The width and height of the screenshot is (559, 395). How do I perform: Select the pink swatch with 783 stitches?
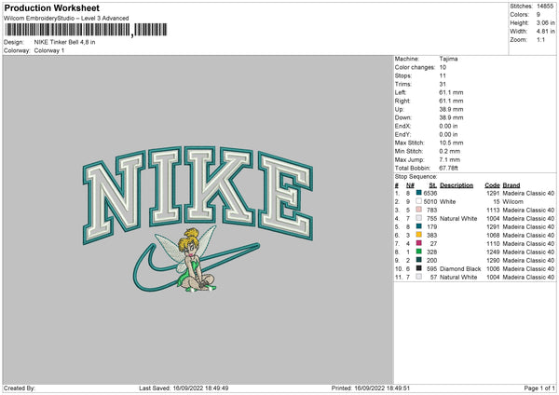click(418, 210)
